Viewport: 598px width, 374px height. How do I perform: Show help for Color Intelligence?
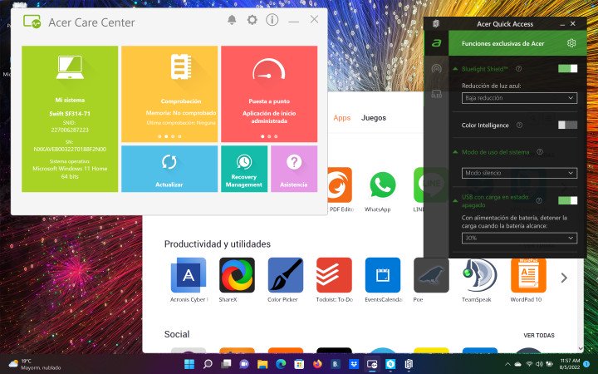[519, 125]
